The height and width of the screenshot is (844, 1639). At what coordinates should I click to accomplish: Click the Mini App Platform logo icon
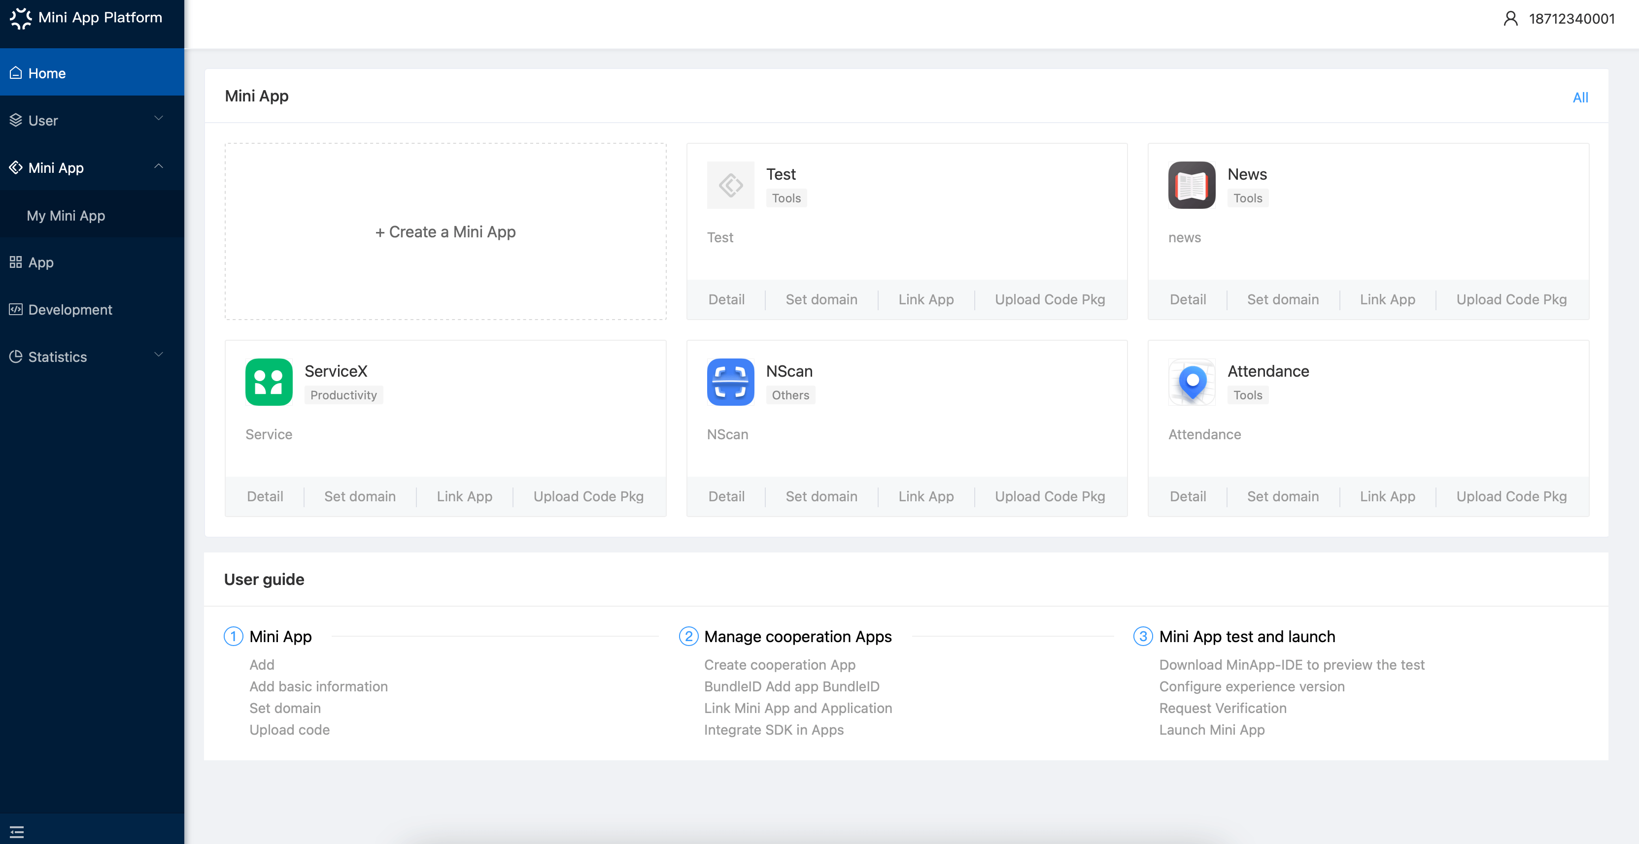click(x=20, y=18)
